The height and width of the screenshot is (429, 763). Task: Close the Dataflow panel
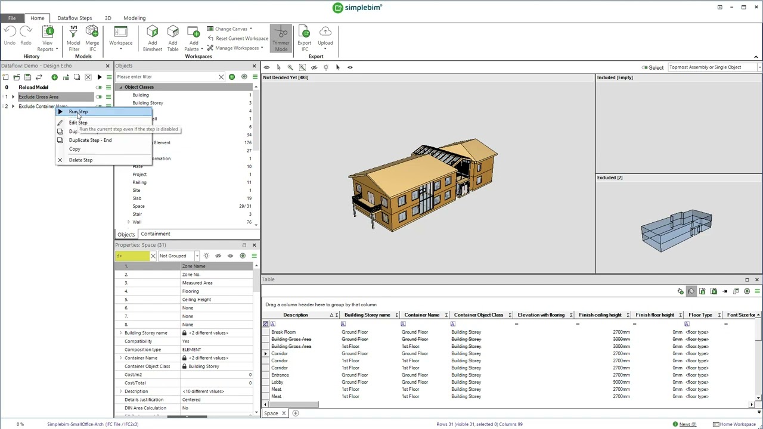pyautogui.click(x=108, y=66)
